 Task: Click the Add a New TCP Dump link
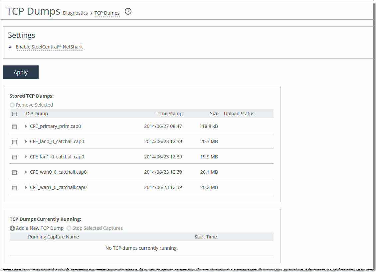pos(40,228)
